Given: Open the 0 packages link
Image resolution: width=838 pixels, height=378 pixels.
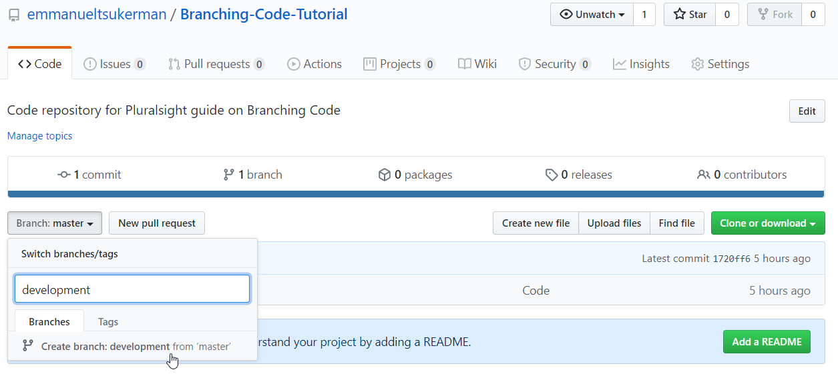Looking at the screenshot, I should coord(415,175).
